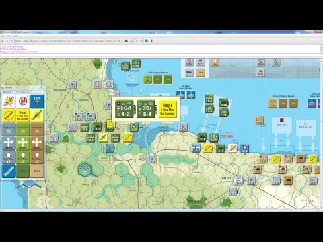The image size is (323, 242).
Task: Select the yellow starburst marker beside Repl
Action: [37, 116]
